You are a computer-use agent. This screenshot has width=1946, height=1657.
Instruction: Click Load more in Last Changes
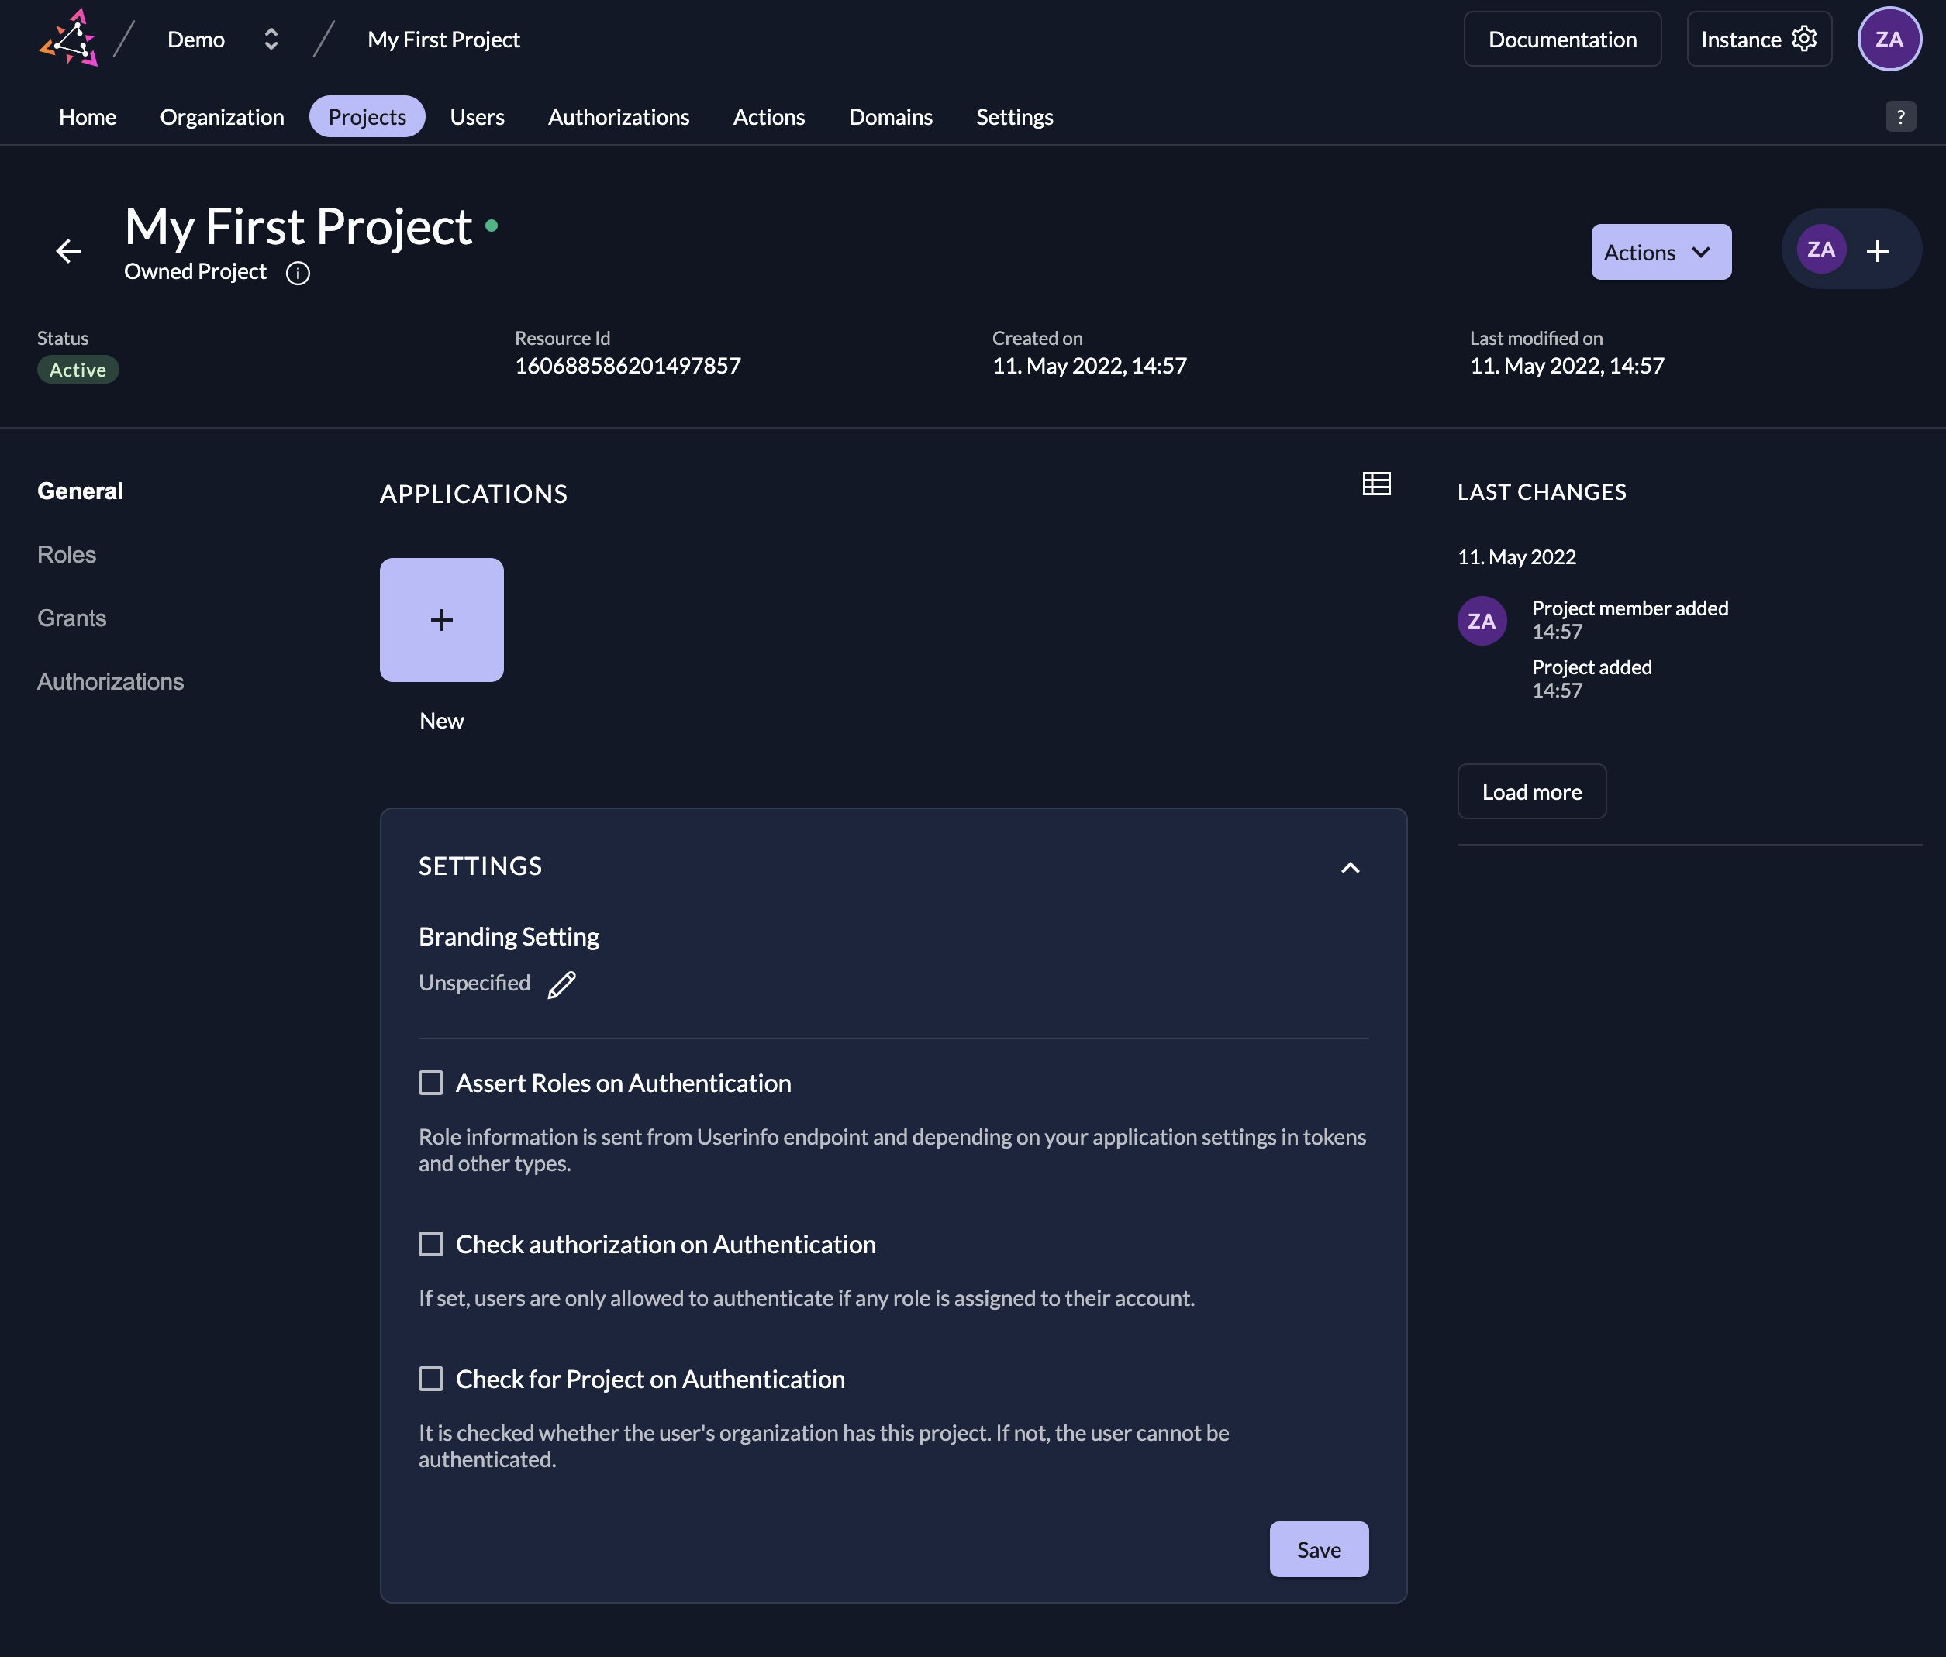click(1531, 791)
